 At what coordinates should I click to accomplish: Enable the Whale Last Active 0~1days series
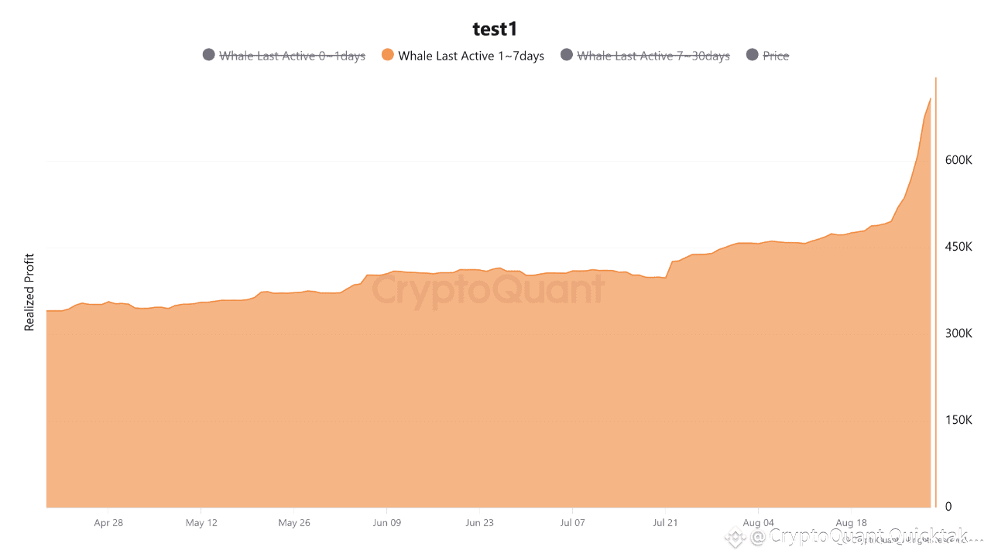[x=292, y=56]
